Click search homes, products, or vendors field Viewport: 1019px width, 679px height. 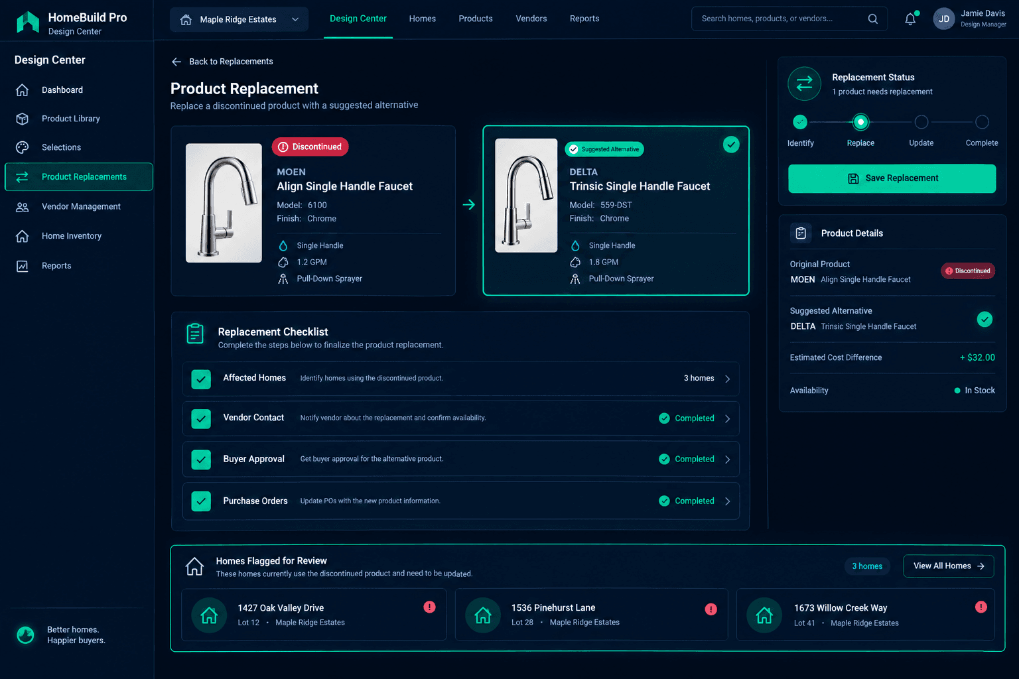tap(789, 19)
